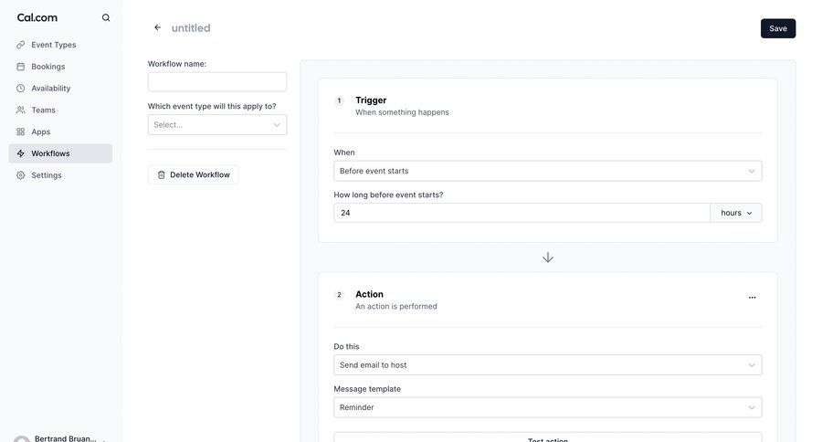Open the 'Send email to host' dropdown

(547, 365)
